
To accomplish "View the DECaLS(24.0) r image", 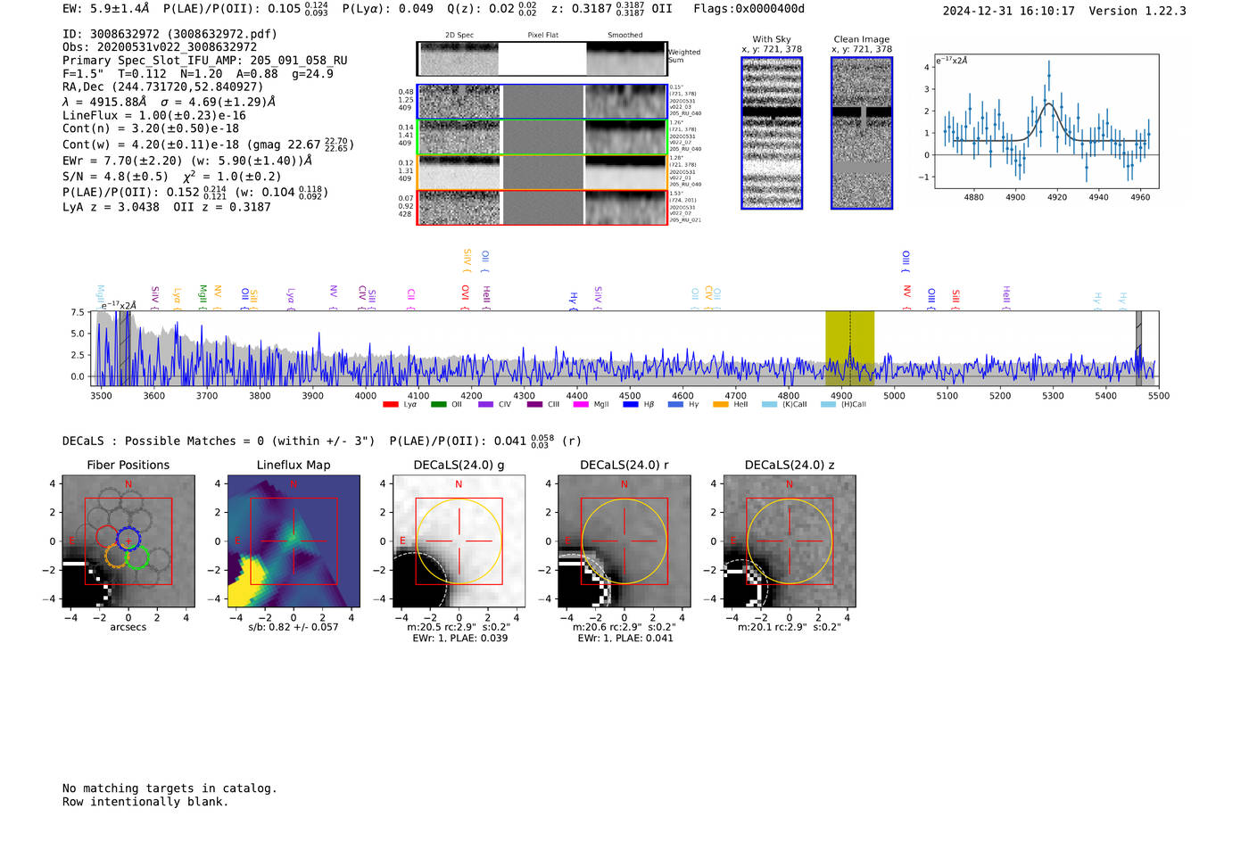I will [x=624, y=541].
